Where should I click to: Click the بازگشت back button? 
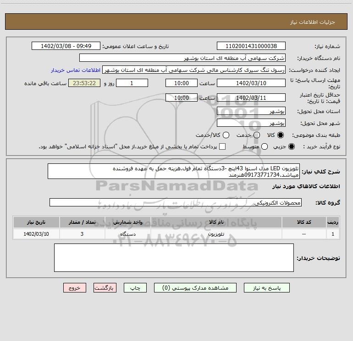tap(105, 288)
